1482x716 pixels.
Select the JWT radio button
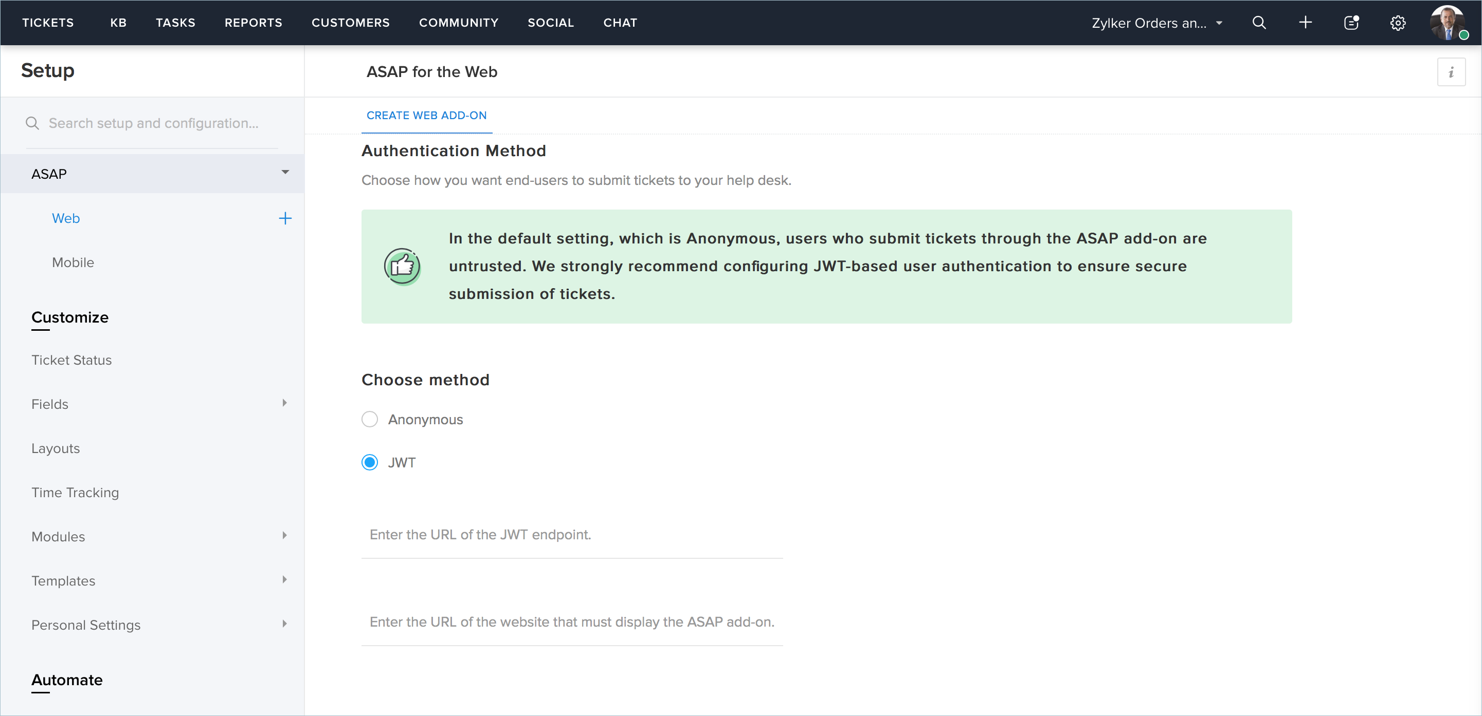tap(369, 463)
